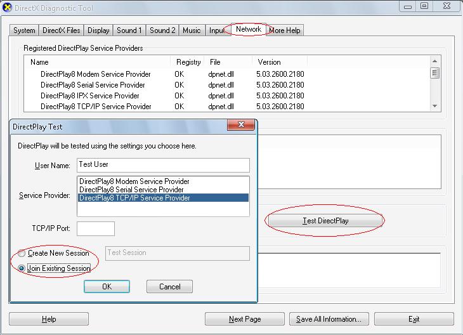
Task: Choose DirectPlay8 TCP/IP Service Provider in dialog
Action: (163, 197)
